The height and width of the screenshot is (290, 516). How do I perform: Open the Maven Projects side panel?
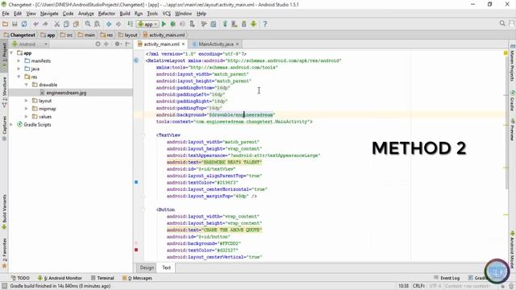click(x=512, y=63)
